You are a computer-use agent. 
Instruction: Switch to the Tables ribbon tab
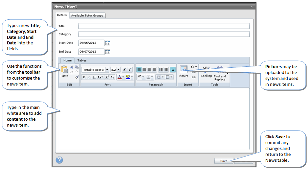pyautogui.click(x=82, y=60)
